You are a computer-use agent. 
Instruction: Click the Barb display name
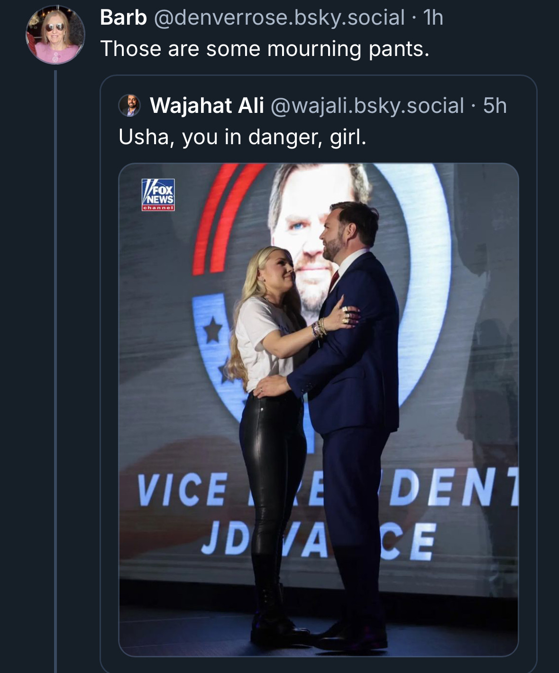tap(123, 18)
